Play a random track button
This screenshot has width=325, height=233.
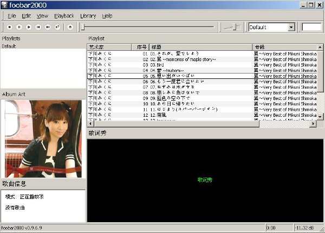pos(57,27)
